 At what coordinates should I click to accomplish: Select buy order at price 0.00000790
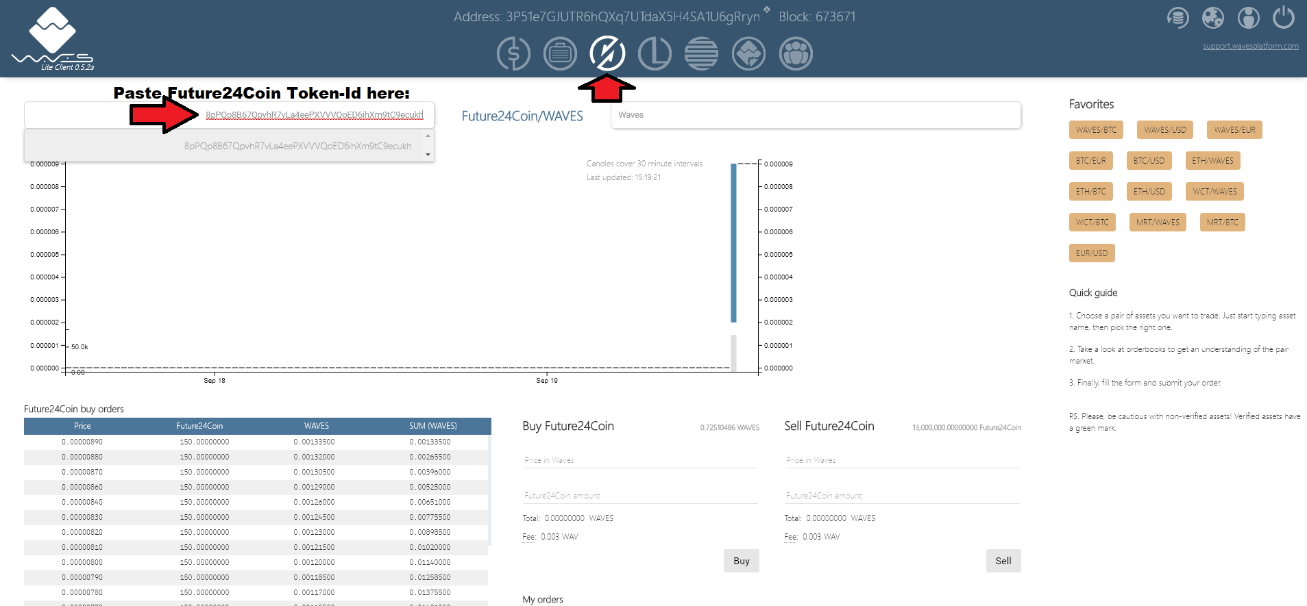click(256, 577)
